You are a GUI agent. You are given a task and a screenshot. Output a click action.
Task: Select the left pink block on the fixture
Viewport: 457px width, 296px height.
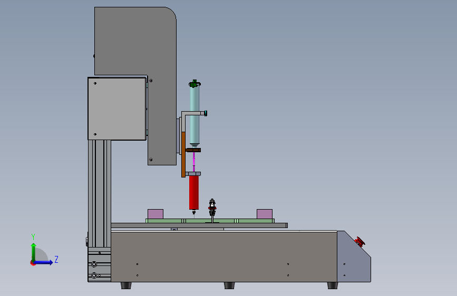tap(155, 214)
